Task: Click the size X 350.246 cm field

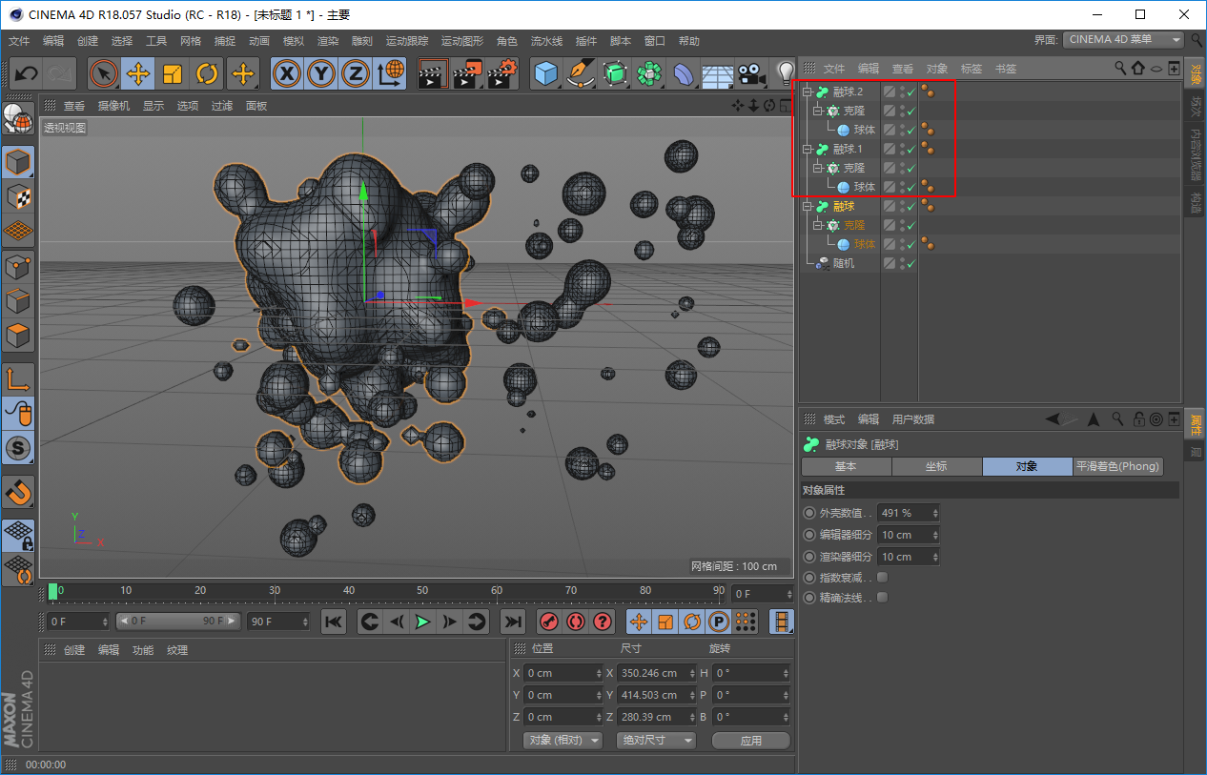Action: pyautogui.click(x=655, y=673)
